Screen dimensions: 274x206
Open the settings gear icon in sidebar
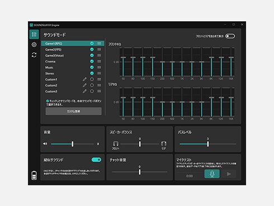click(34, 45)
